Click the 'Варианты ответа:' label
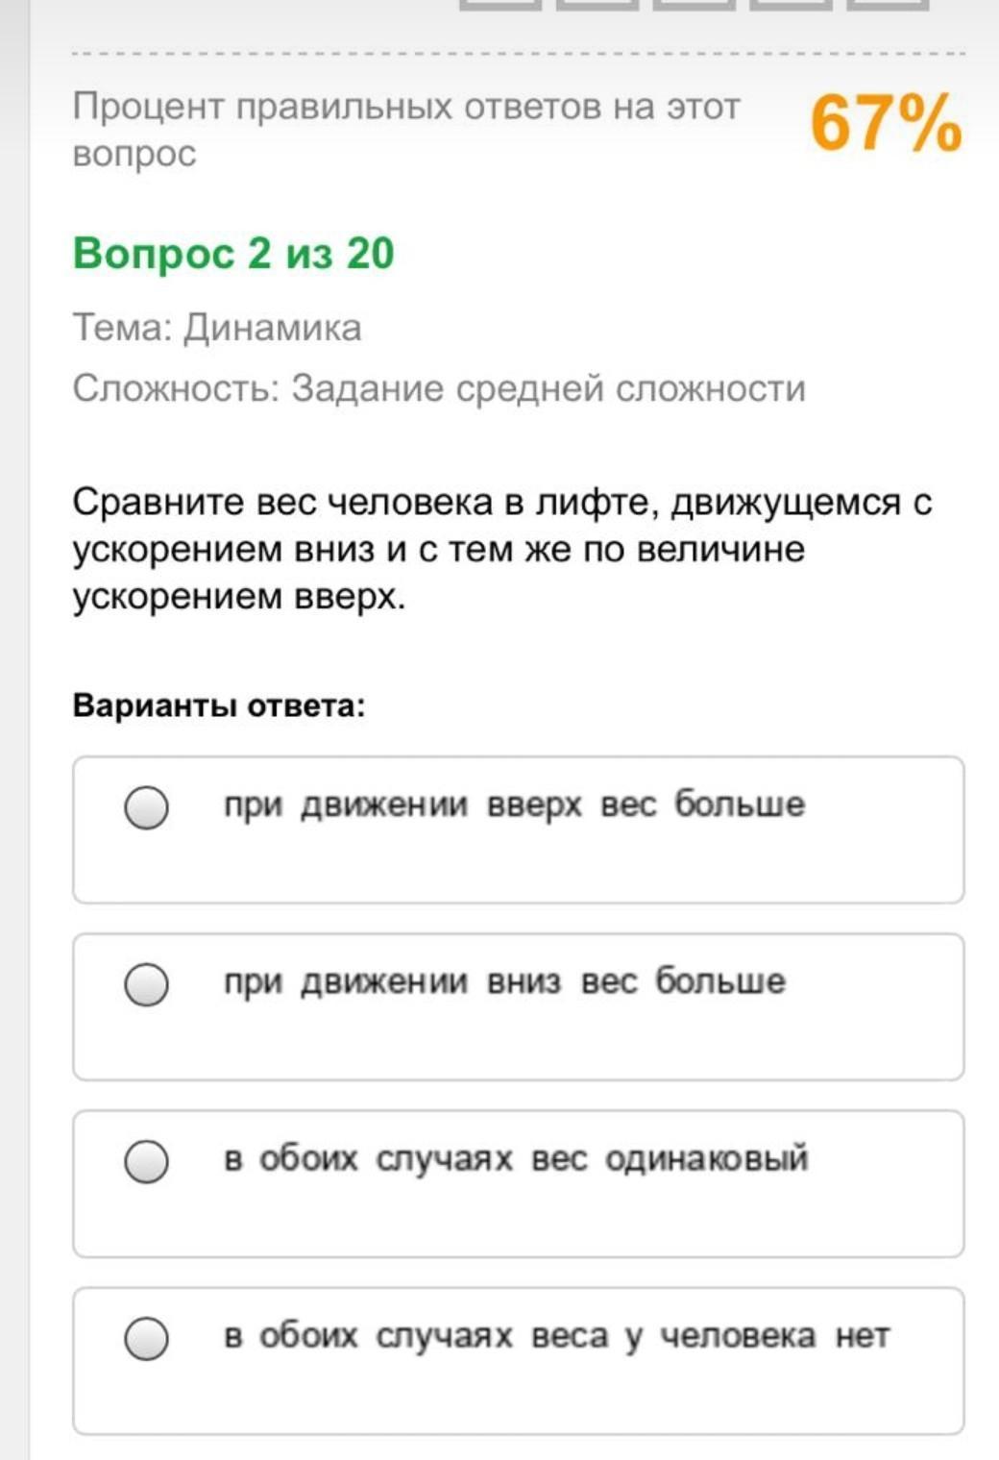The image size is (999, 1460). [219, 705]
